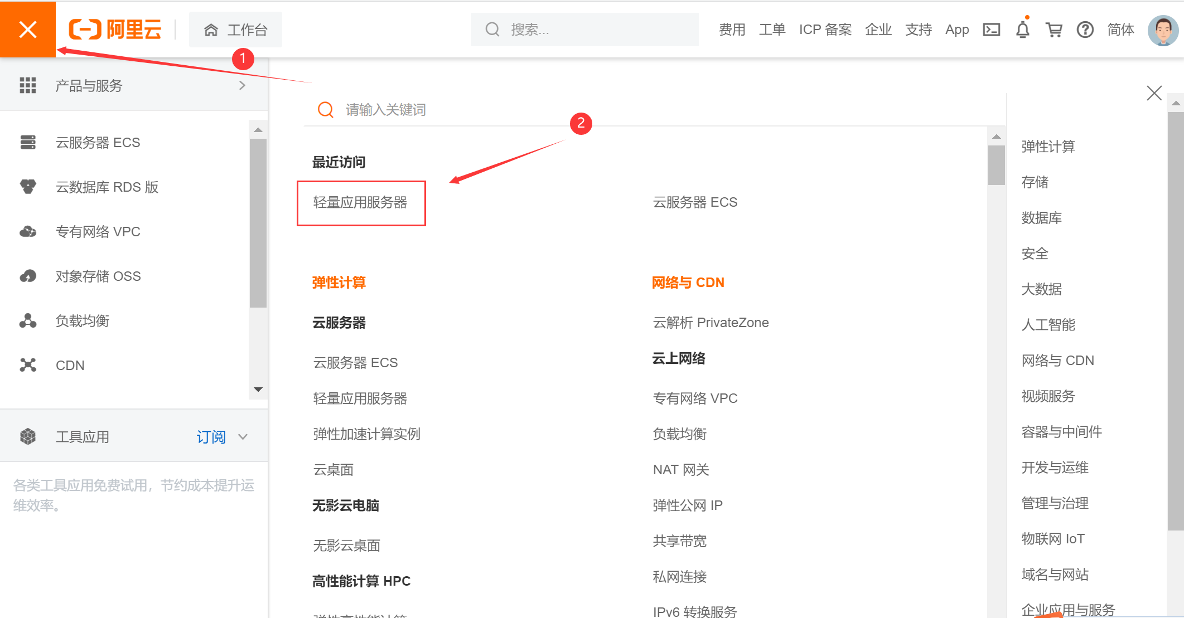
Task: Click the RDS database sidebar icon
Action: click(x=28, y=187)
